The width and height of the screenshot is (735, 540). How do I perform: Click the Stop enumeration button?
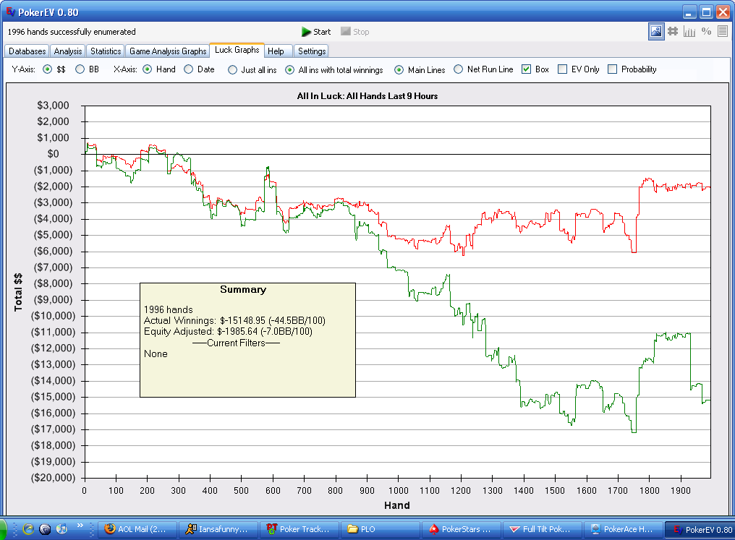354,32
